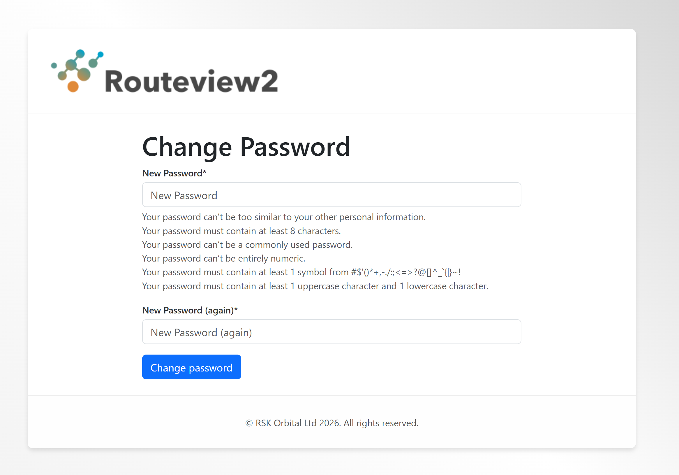The height and width of the screenshot is (475, 679).
Task: Click the uppercase and lowercase character hint
Action: [x=315, y=286]
